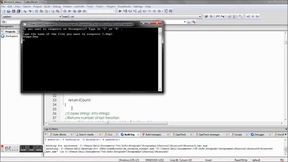Open Find using the magnifier icon
288x162 pixels.
[x=53, y=11]
